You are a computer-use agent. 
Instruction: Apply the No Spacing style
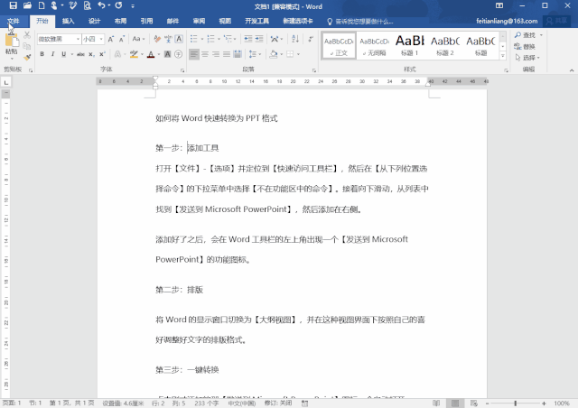[375, 45]
